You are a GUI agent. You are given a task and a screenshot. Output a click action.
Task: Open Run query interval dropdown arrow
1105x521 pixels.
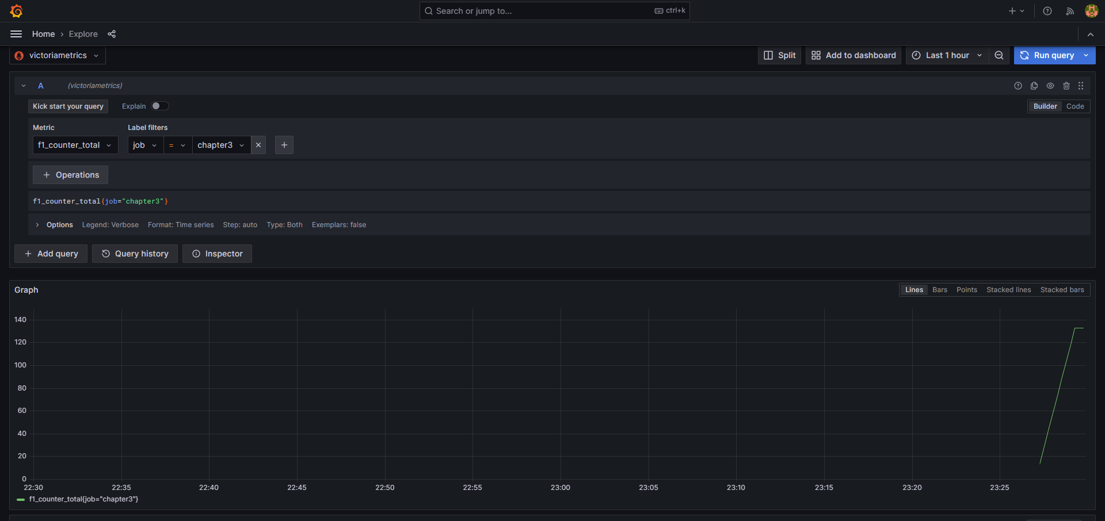point(1086,55)
